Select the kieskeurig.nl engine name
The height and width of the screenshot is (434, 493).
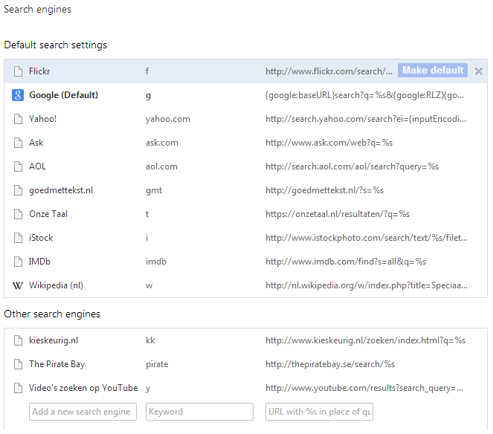coord(54,340)
